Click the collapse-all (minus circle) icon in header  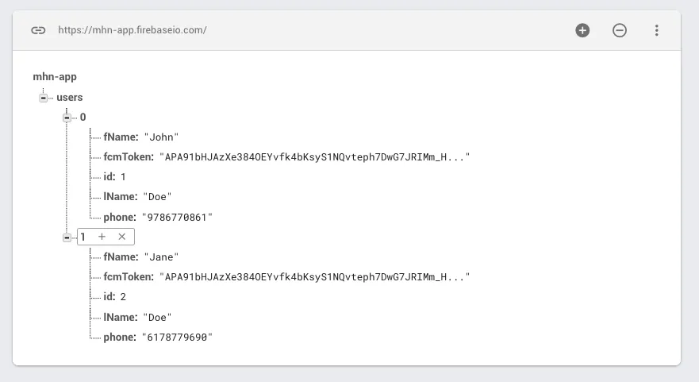pos(620,30)
